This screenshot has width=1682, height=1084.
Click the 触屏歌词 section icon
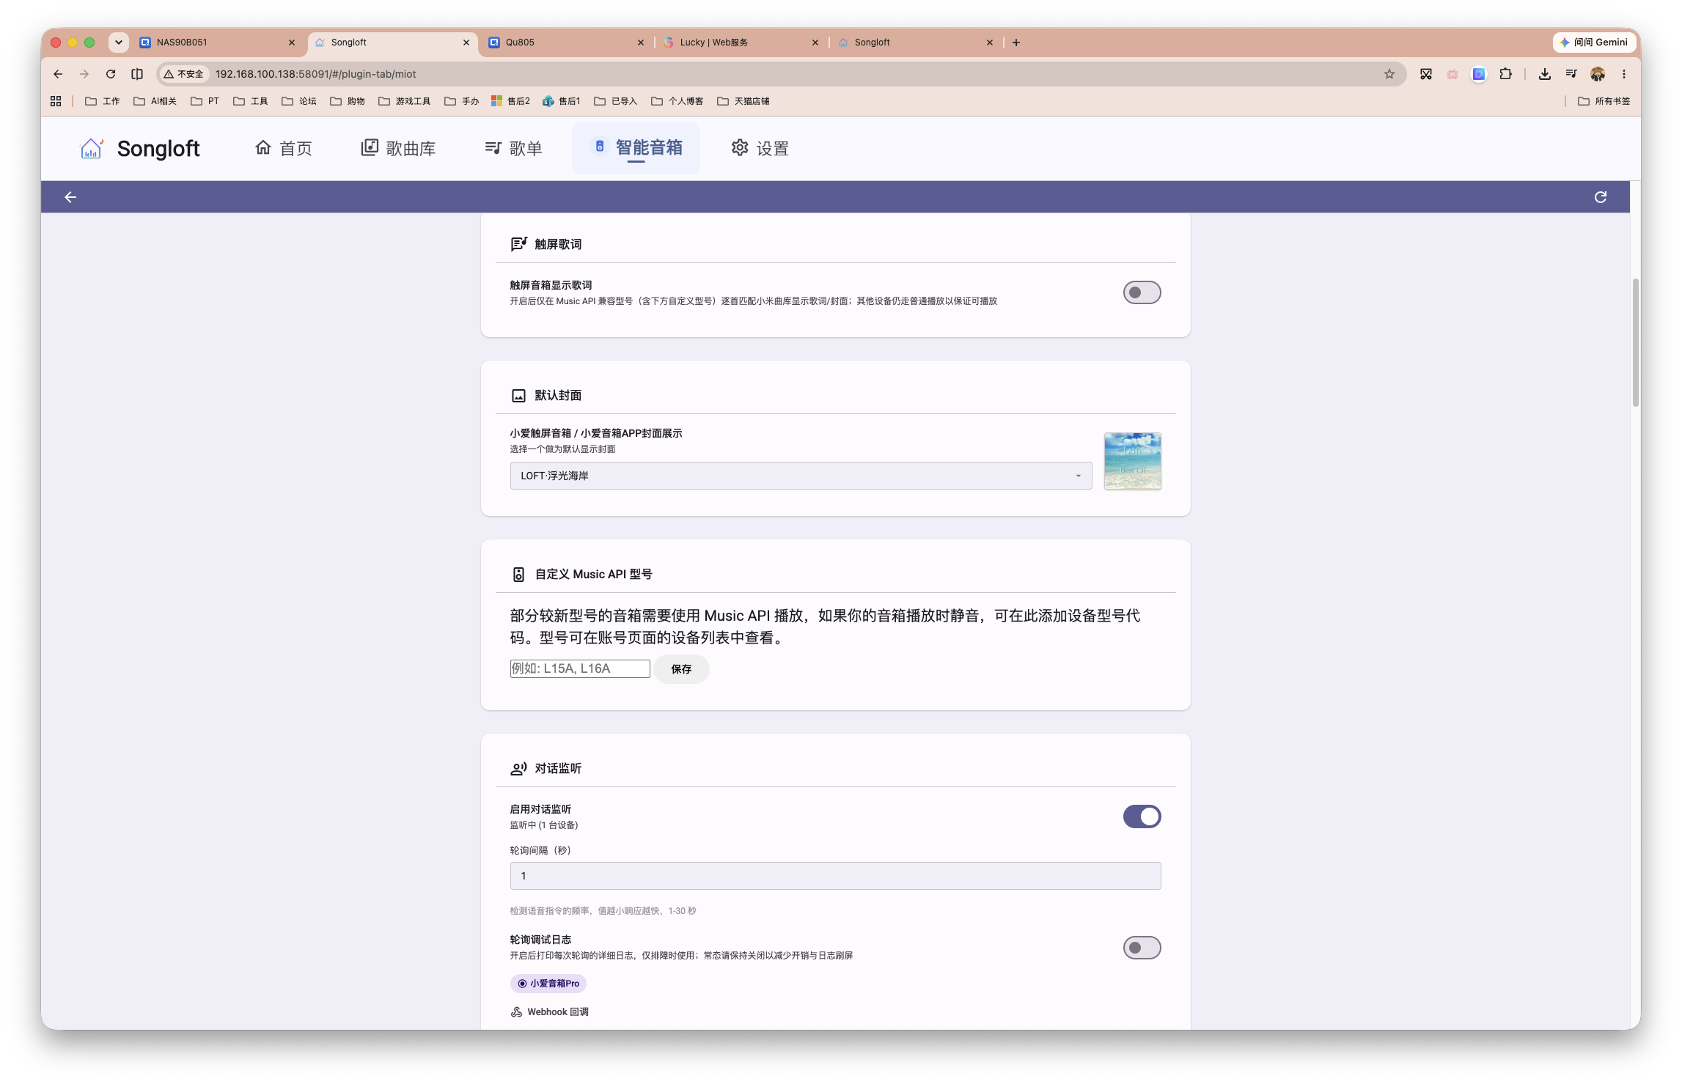pyautogui.click(x=518, y=244)
